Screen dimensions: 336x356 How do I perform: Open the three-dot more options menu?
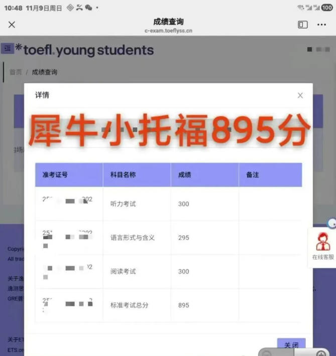[x=321, y=25]
